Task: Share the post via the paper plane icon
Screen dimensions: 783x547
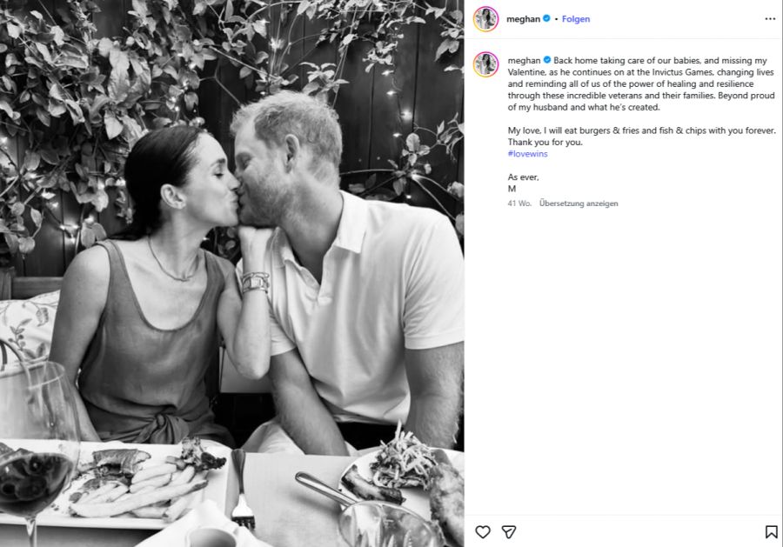Action: click(x=508, y=530)
